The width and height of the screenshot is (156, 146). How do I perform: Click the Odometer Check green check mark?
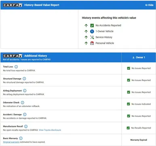point(129,104)
